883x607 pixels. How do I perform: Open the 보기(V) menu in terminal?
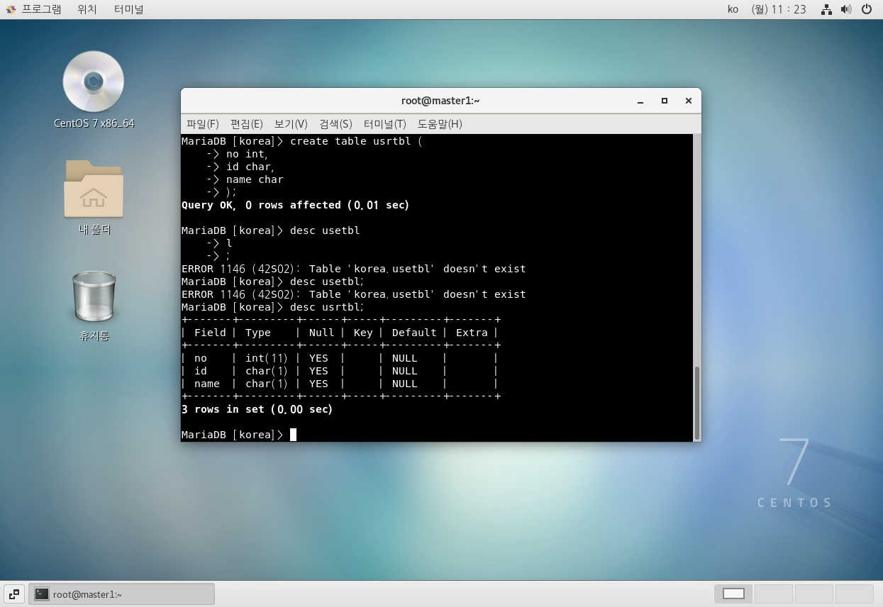291,124
